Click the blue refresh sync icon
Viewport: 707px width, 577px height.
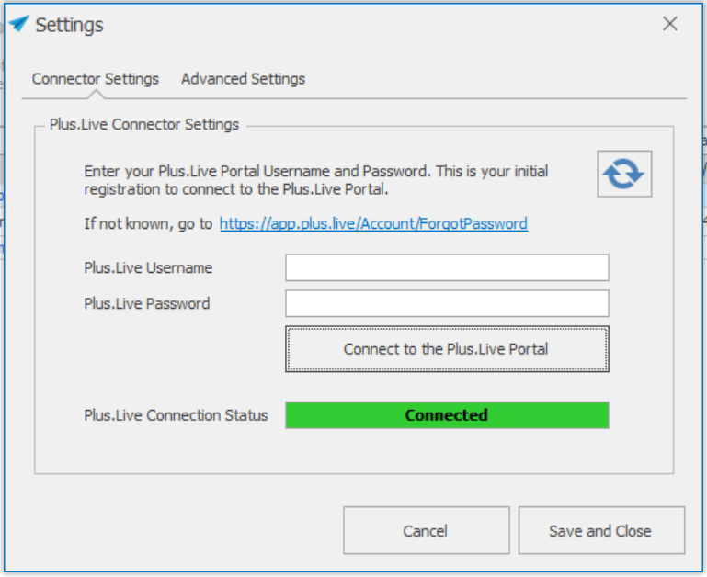[x=624, y=174]
